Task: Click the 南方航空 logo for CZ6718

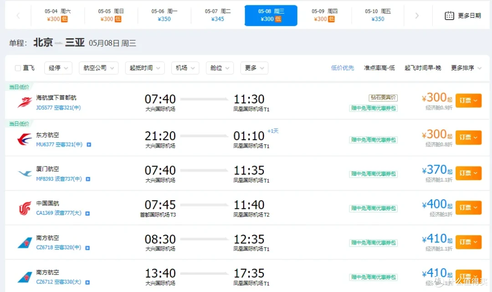Action: [25, 242]
